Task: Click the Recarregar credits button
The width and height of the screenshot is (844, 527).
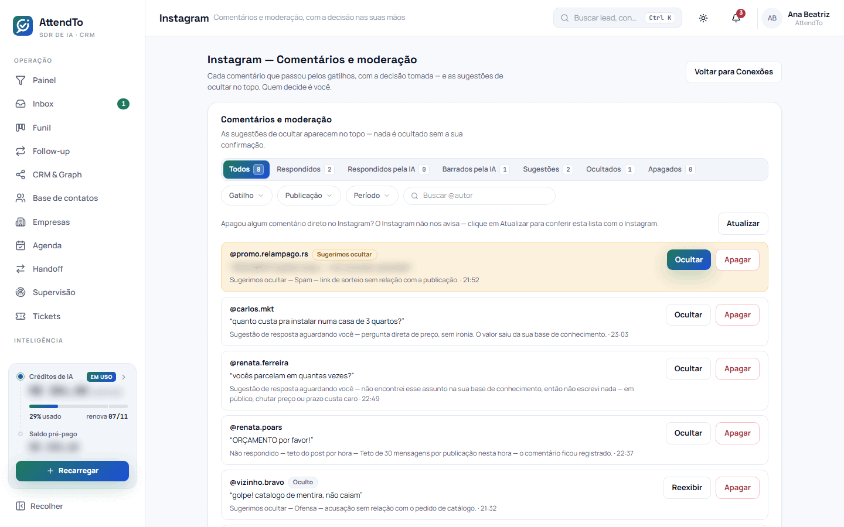Action: pyautogui.click(x=72, y=471)
